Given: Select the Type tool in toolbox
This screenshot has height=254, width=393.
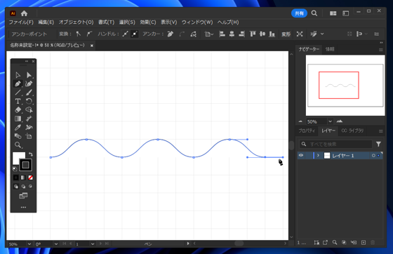Looking at the screenshot, I should pos(18,101).
